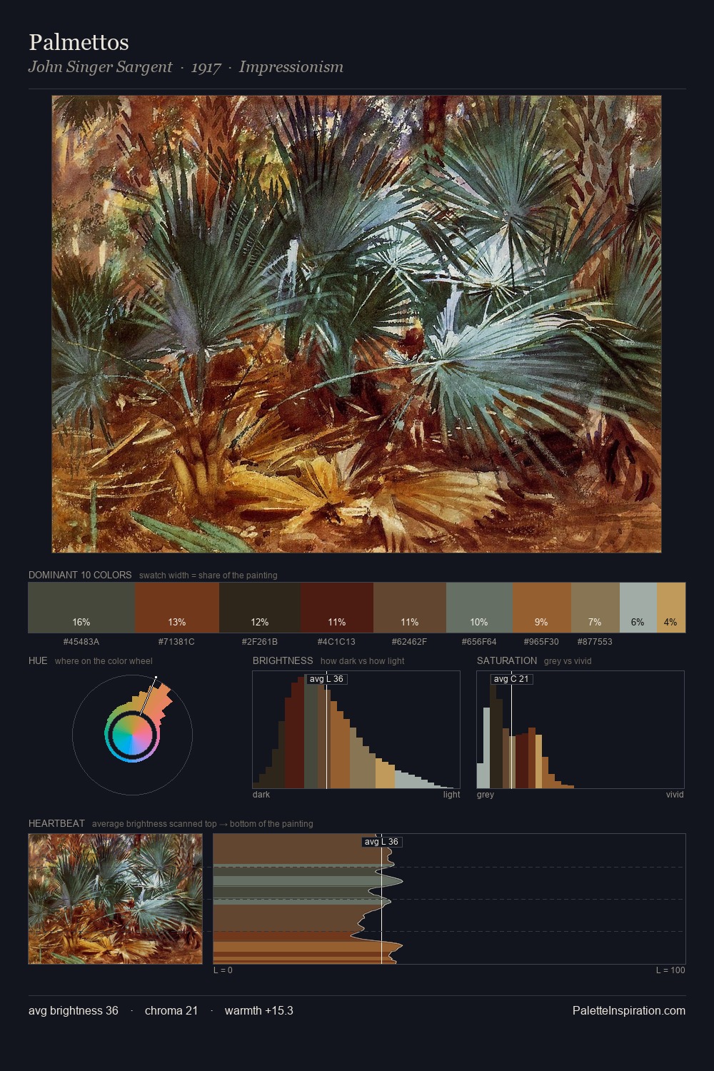Click the 'L = 0' axis label
This screenshot has height=1071, width=714.
(223, 970)
